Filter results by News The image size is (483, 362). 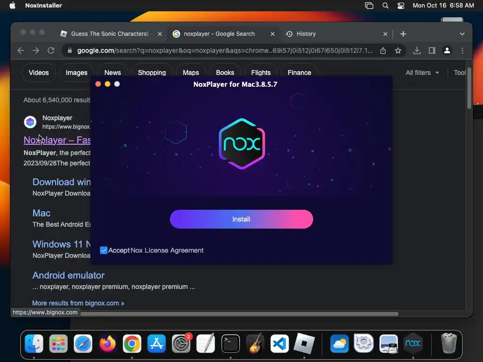click(112, 73)
